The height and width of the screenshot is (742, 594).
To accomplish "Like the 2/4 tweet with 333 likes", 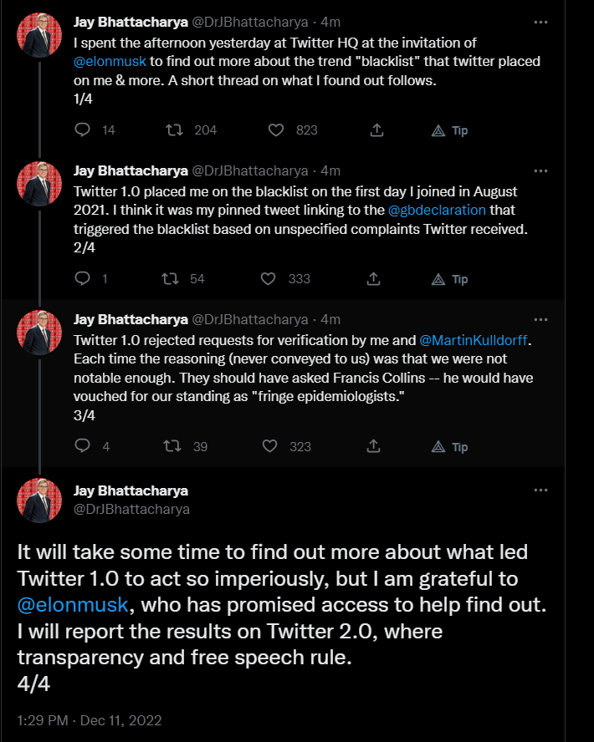I will (269, 279).
